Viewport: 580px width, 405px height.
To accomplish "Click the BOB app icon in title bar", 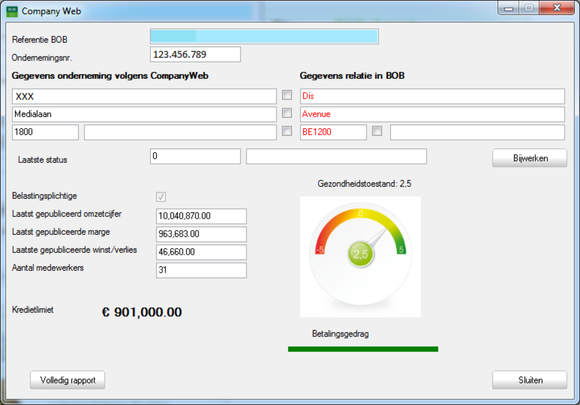I will click(12, 11).
